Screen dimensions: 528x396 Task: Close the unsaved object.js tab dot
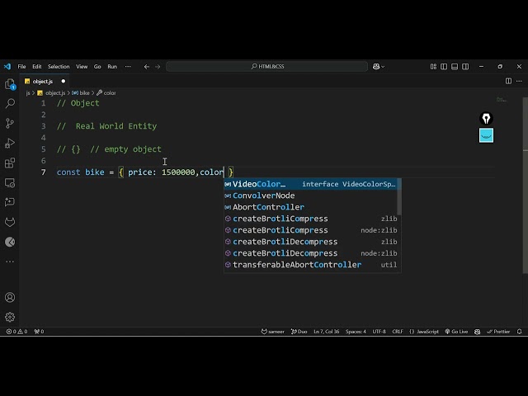(64, 81)
